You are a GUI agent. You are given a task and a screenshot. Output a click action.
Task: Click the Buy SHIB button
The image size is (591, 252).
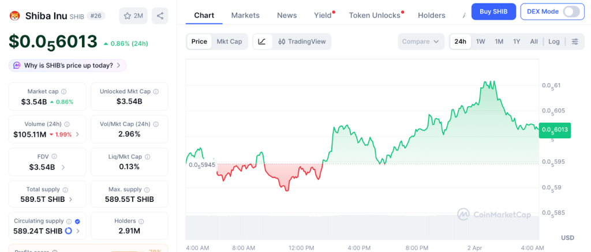[x=493, y=12]
